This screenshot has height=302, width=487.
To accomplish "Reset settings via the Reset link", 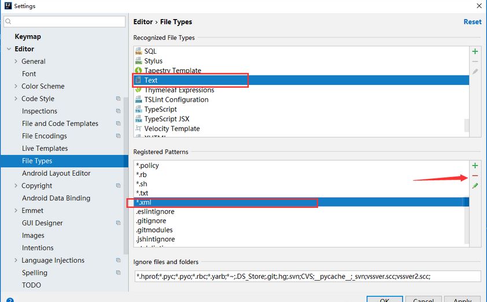I will pos(473,22).
